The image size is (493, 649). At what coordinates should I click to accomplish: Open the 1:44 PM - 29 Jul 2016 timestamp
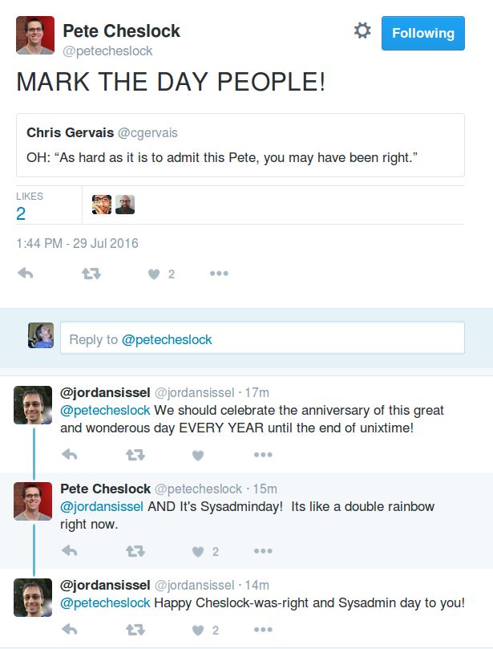[x=77, y=243]
